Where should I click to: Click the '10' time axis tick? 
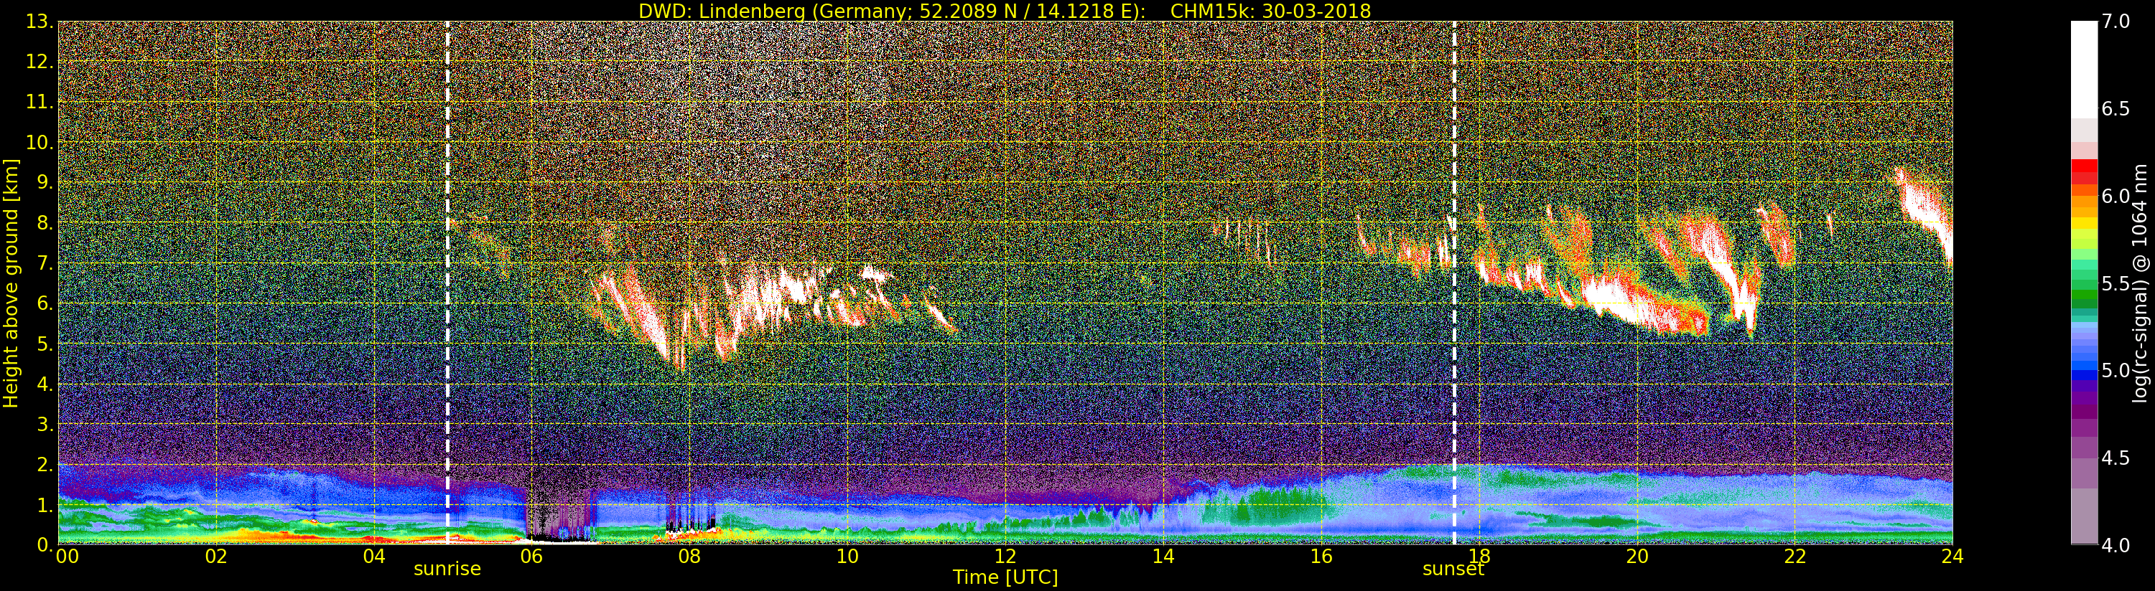point(847,557)
